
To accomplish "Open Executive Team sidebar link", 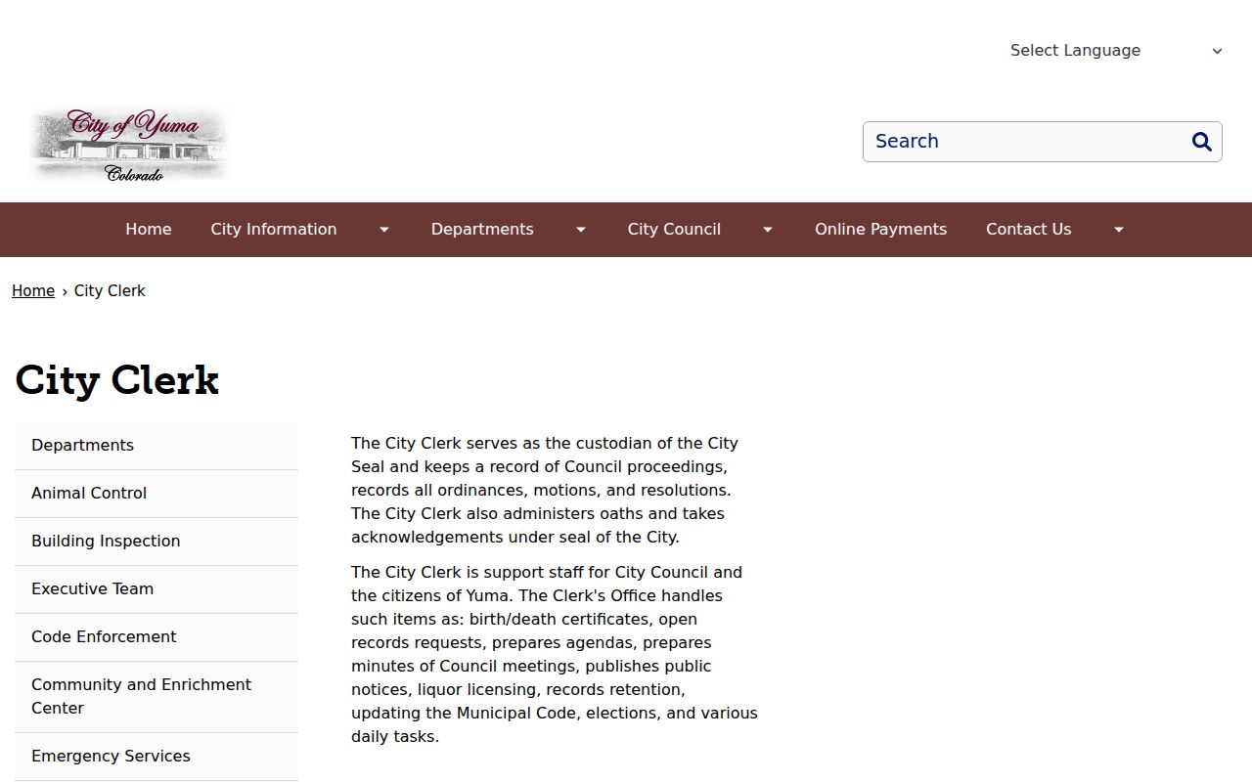I will pos(156,589).
